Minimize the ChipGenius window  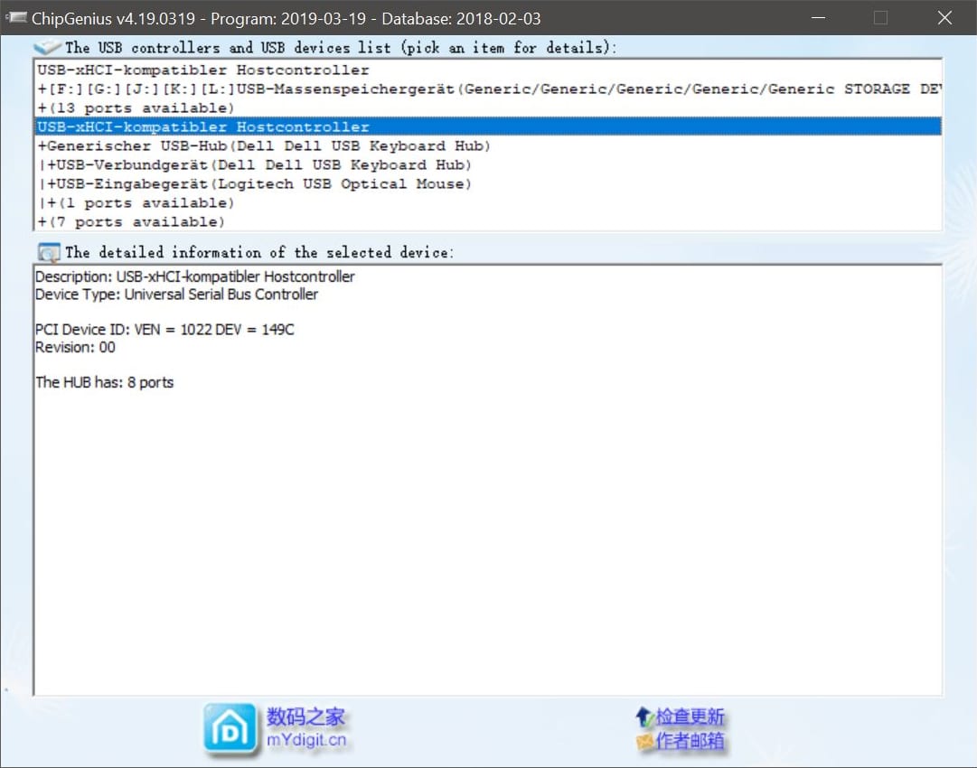point(818,17)
